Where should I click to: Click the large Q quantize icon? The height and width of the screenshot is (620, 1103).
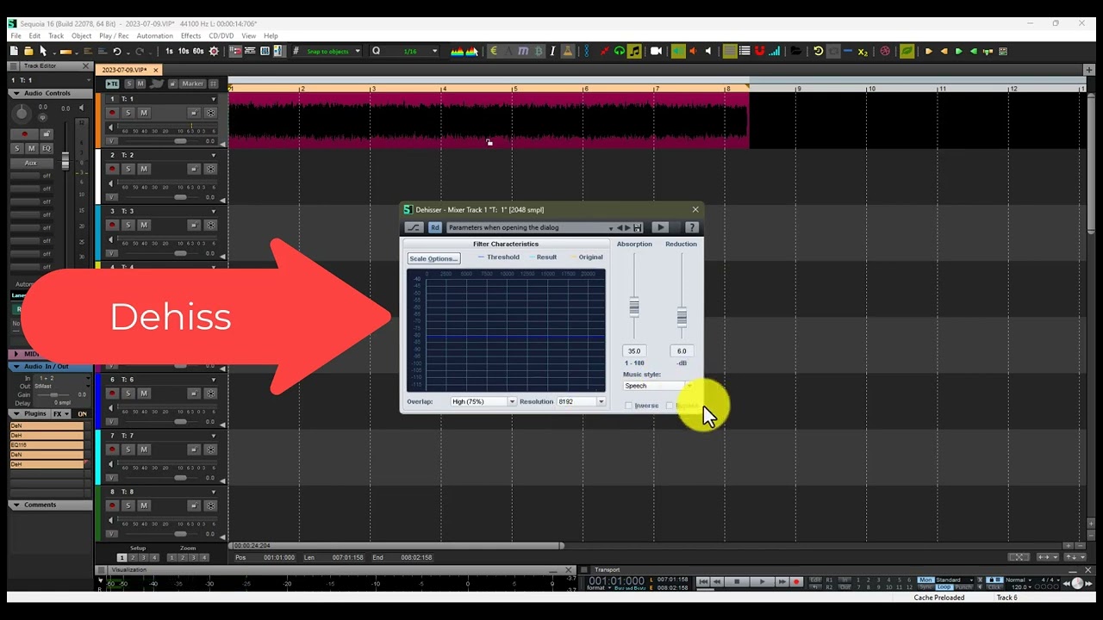coord(376,51)
